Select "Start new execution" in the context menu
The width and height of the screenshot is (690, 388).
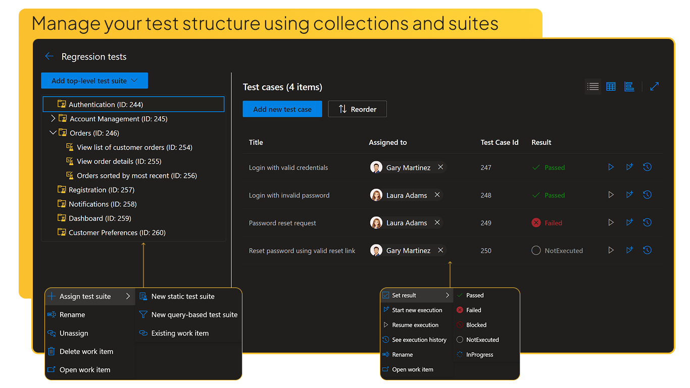coord(416,310)
